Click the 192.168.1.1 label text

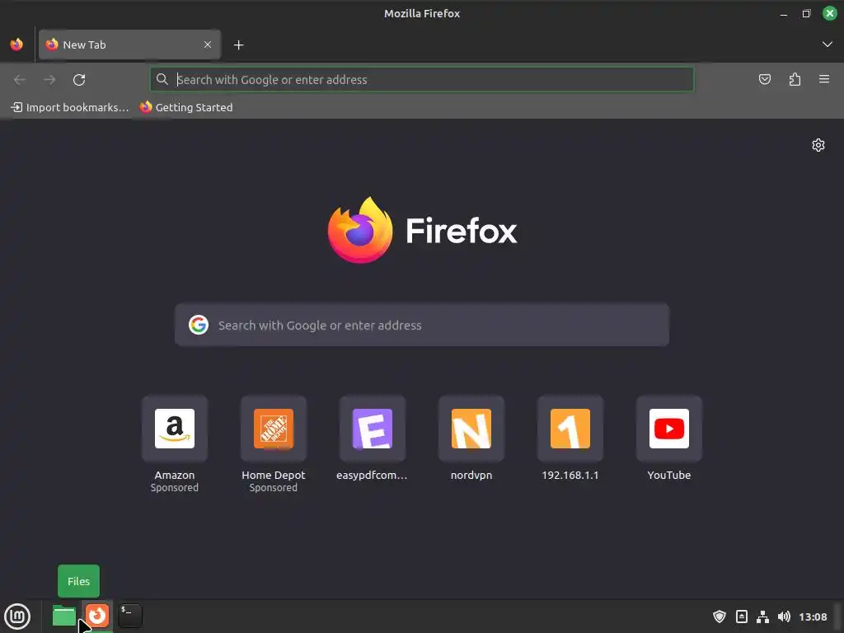point(570,476)
